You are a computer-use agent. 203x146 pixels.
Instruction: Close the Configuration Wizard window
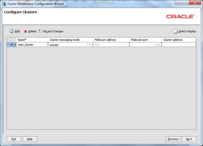click(195, 3)
